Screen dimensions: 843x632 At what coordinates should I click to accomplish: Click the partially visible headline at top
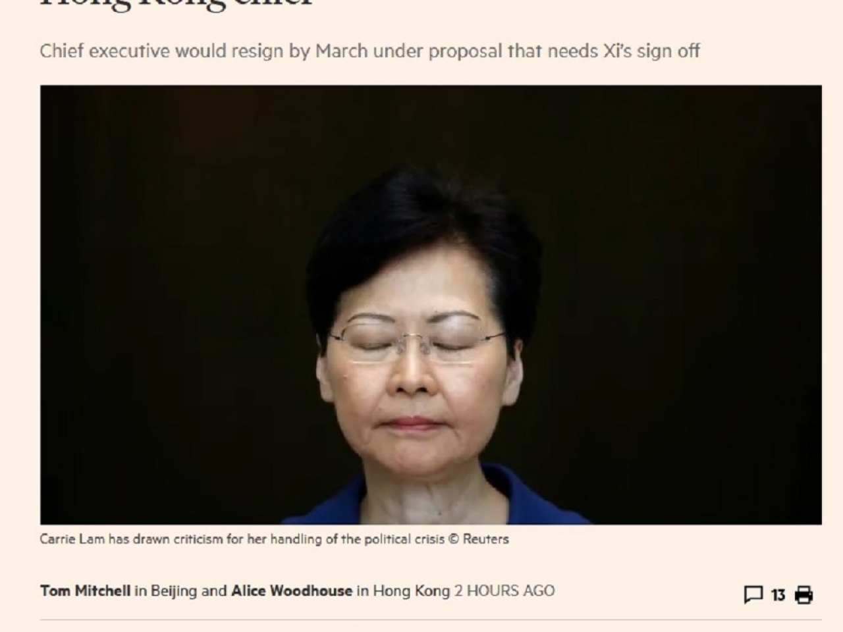coord(178,4)
